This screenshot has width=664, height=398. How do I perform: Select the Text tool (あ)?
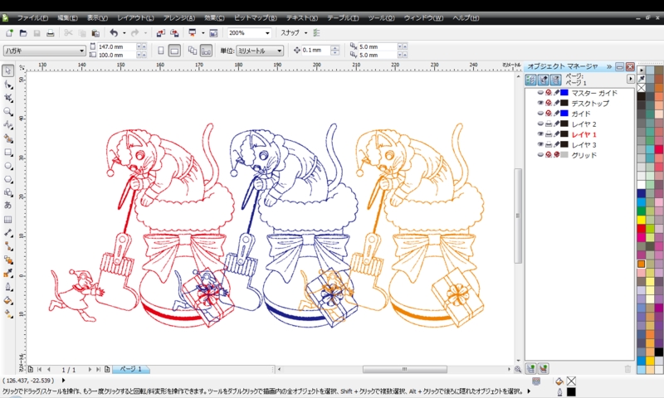coord(8,205)
